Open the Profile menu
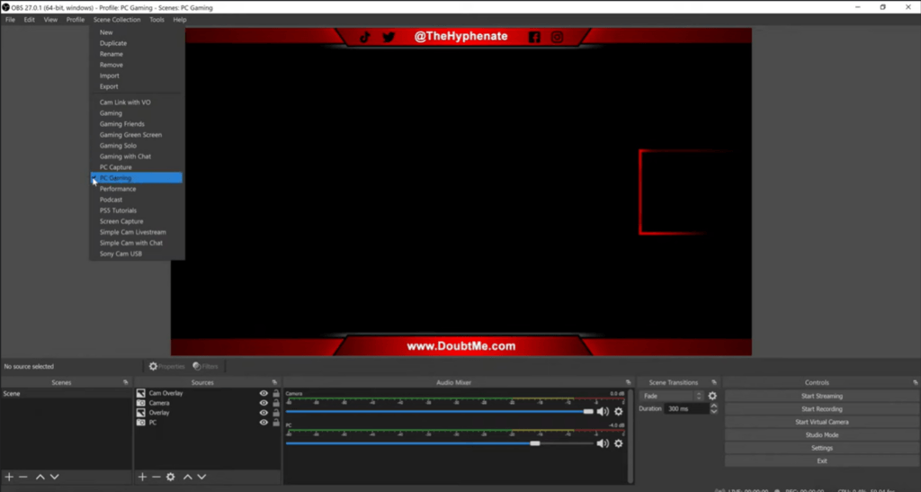The height and width of the screenshot is (492, 921). 76,20
